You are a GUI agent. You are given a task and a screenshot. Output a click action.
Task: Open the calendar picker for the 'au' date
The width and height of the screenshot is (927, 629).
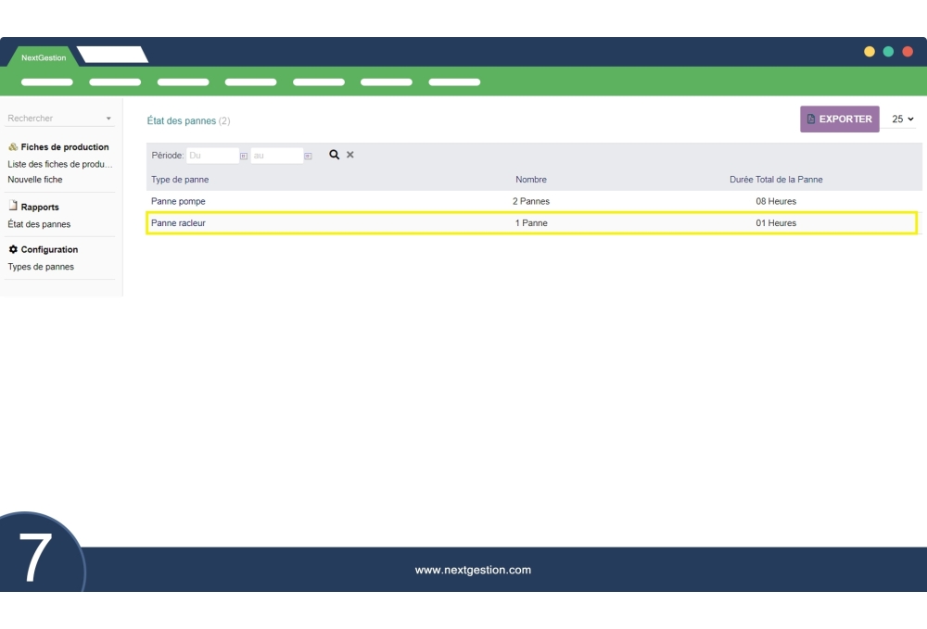click(x=308, y=156)
